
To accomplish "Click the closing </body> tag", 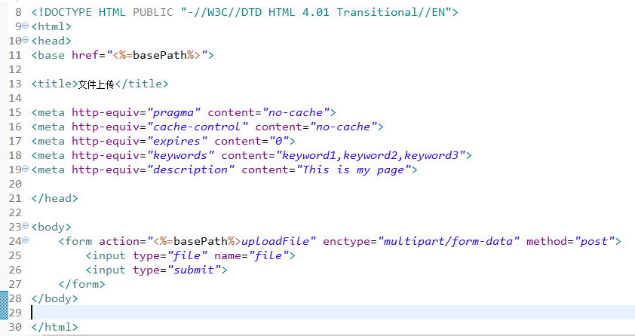I will pos(54,298).
